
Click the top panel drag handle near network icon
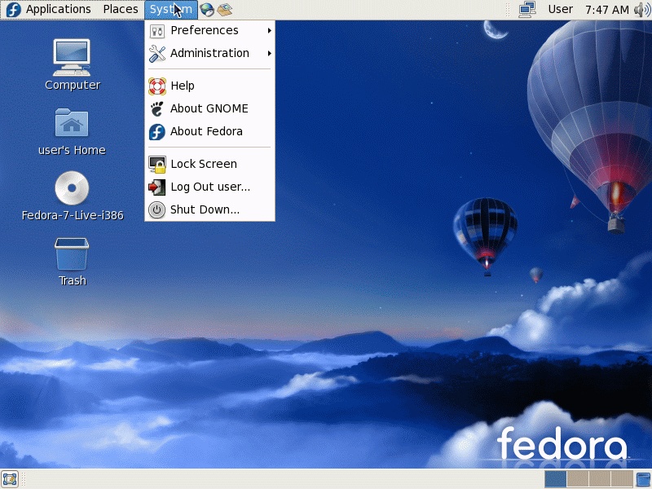pos(508,10)
